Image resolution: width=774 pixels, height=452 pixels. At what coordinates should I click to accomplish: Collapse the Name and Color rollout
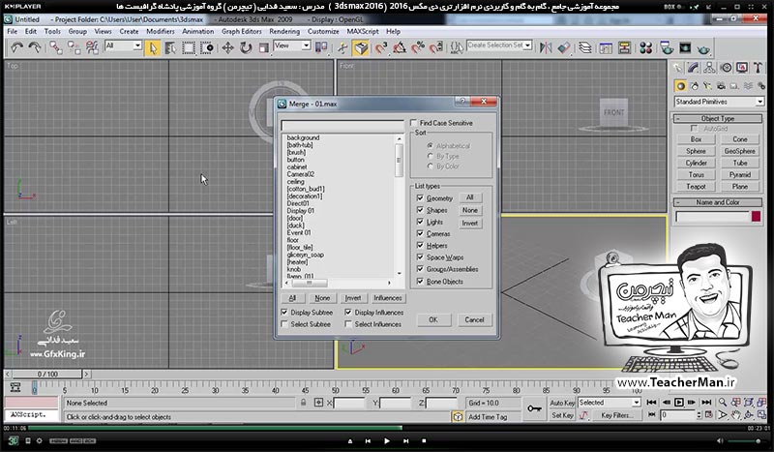[718, 202]
